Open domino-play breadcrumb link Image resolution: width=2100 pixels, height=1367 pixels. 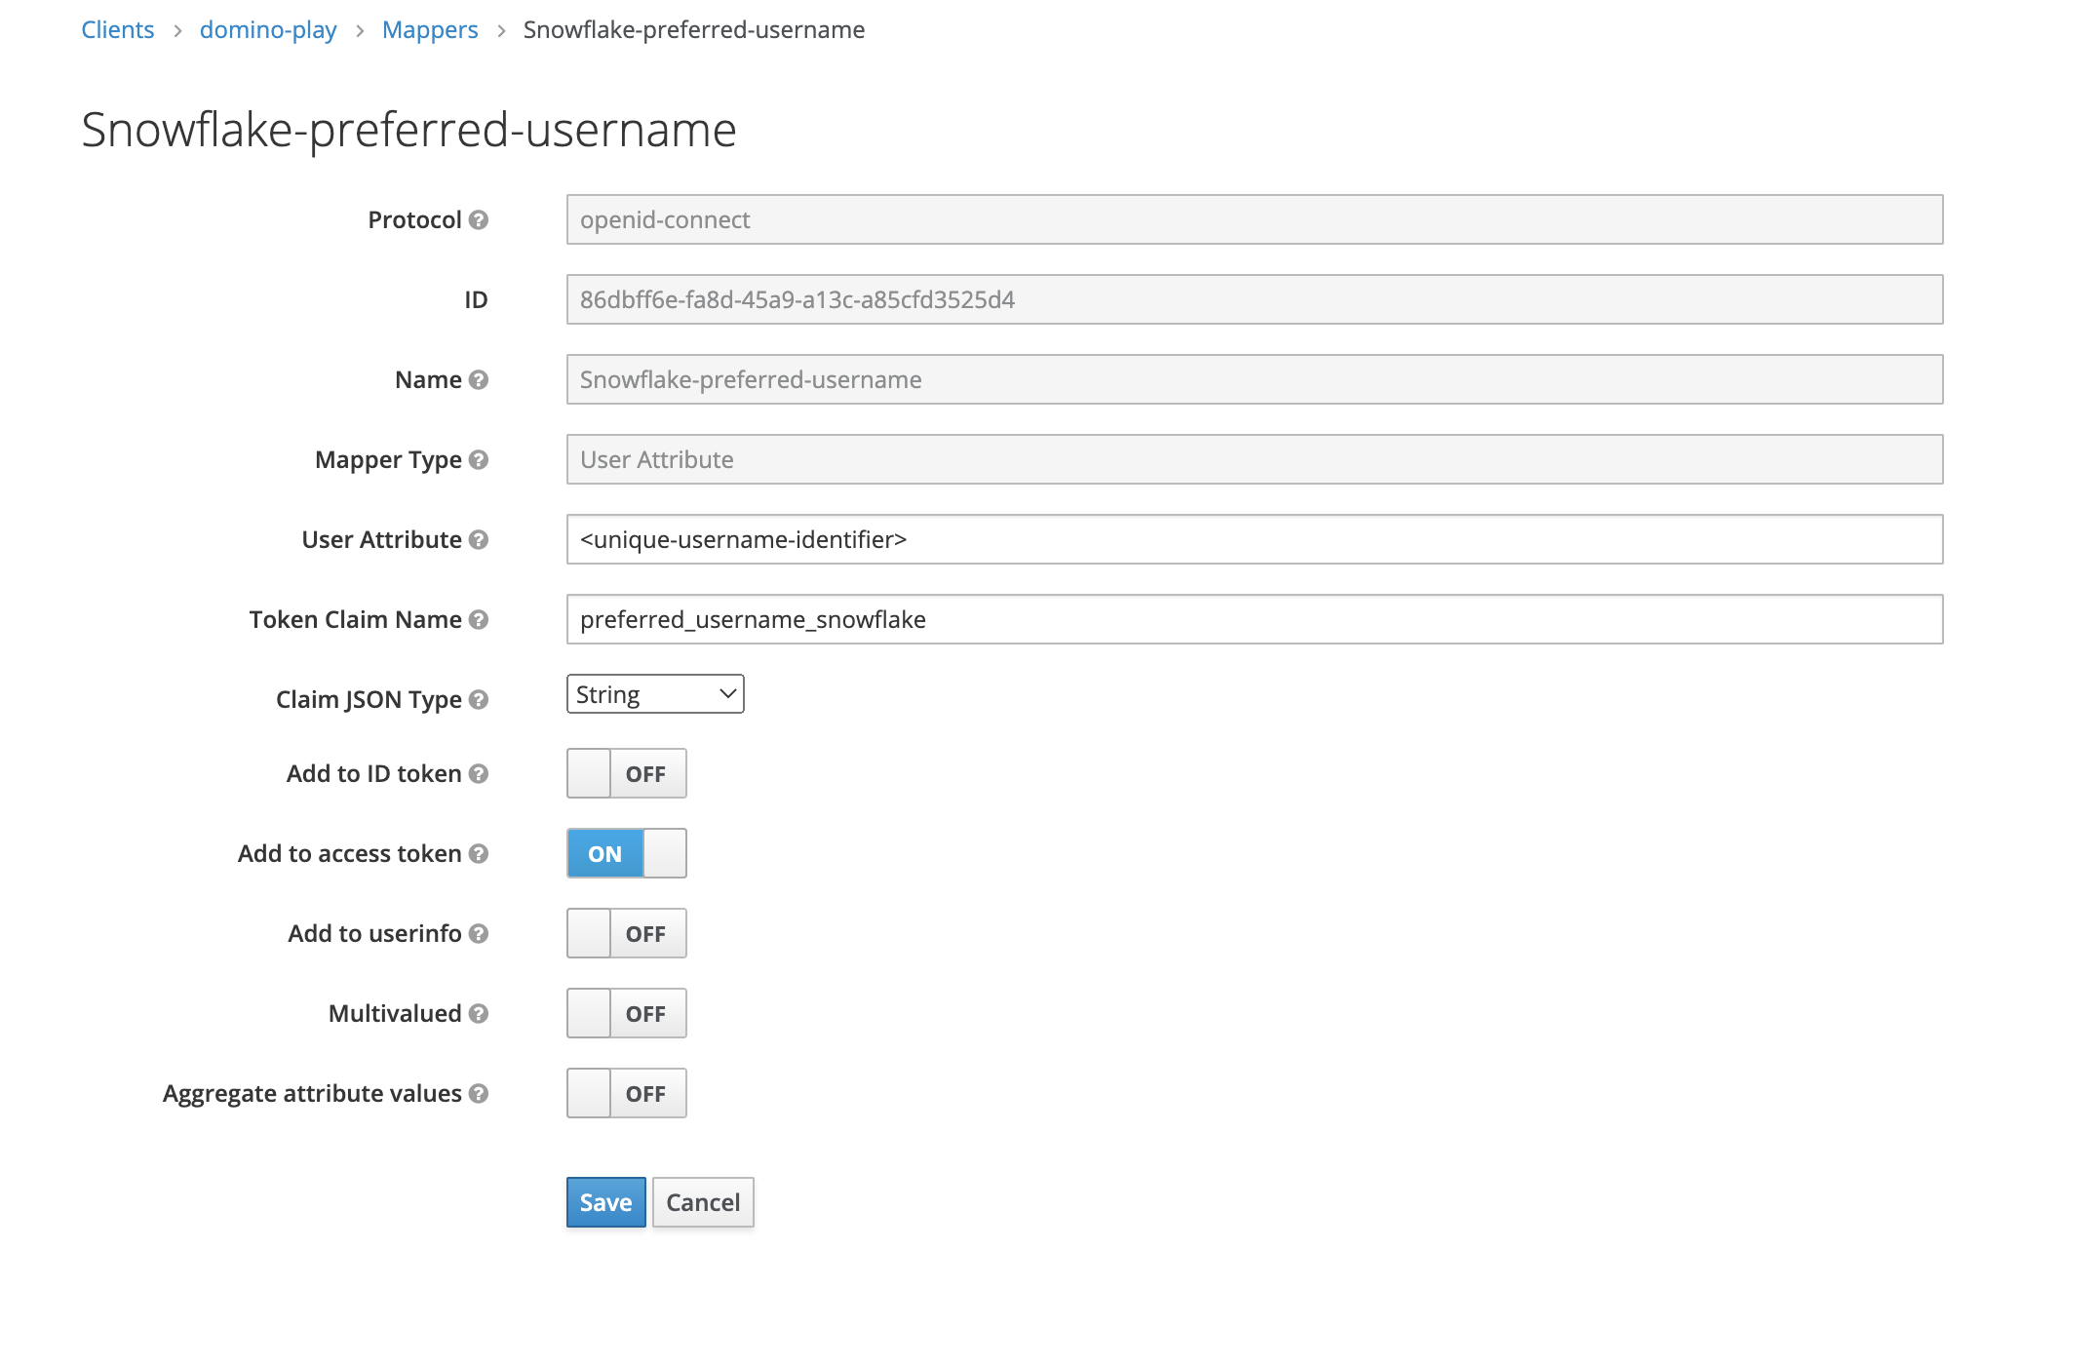coord(268,30)
